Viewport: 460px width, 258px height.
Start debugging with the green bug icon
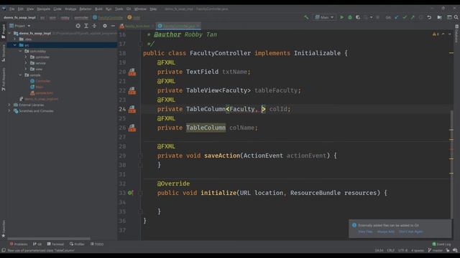click(x=350, y=17)
